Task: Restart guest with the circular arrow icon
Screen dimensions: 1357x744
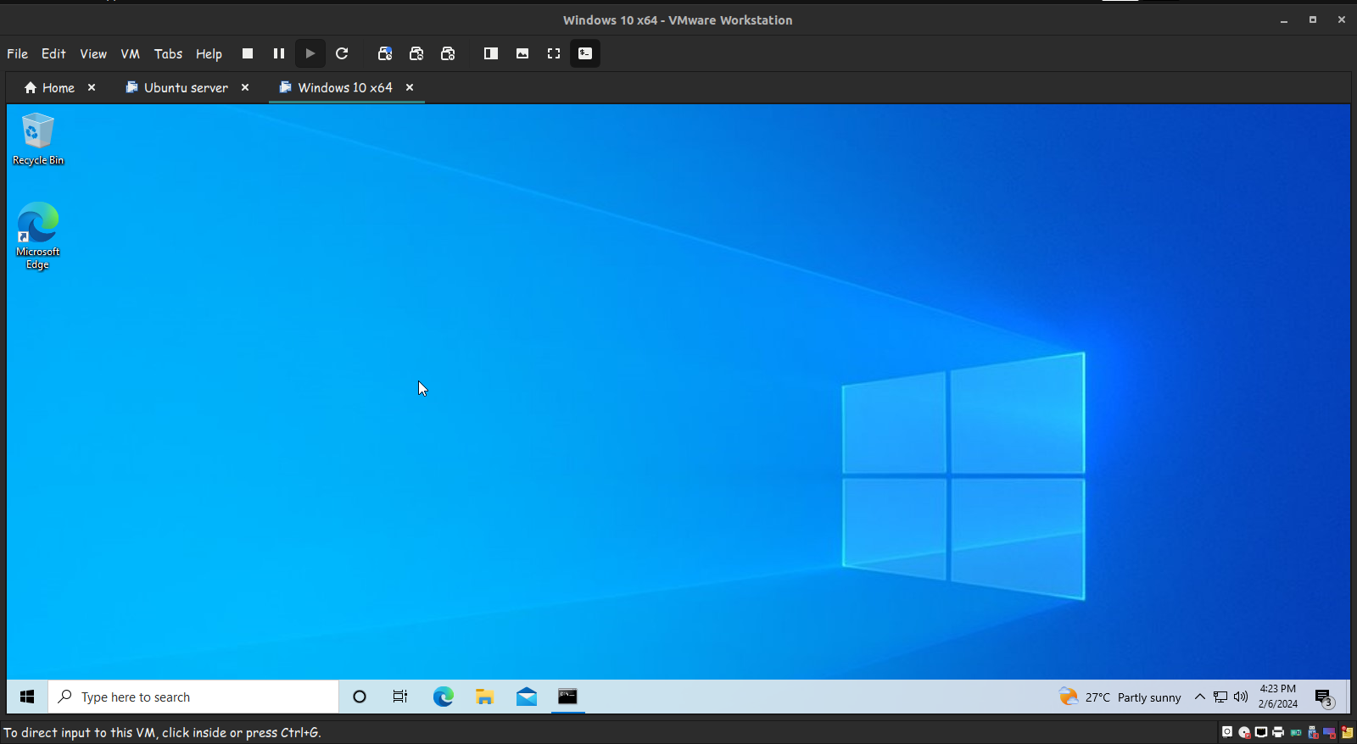Action: (342, 53)
